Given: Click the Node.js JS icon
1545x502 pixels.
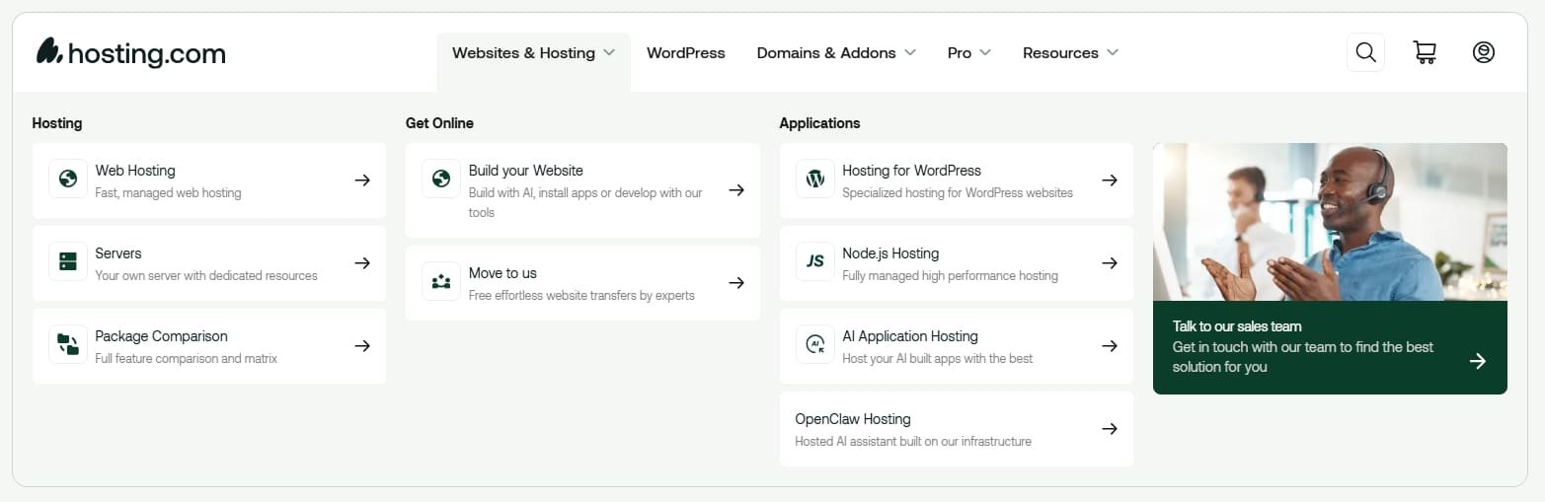Looking at the screenshot, I should tap(815, 262).
